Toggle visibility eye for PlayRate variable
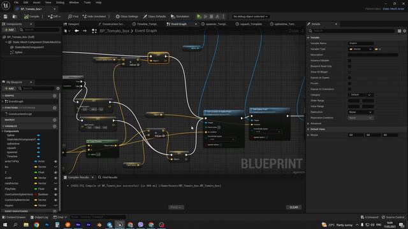This screenshot has width=408, height=229. [x=55, y=189]
